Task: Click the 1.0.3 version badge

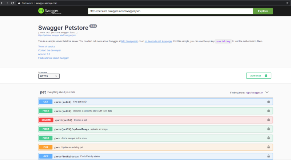Action: tap(93, 26)
